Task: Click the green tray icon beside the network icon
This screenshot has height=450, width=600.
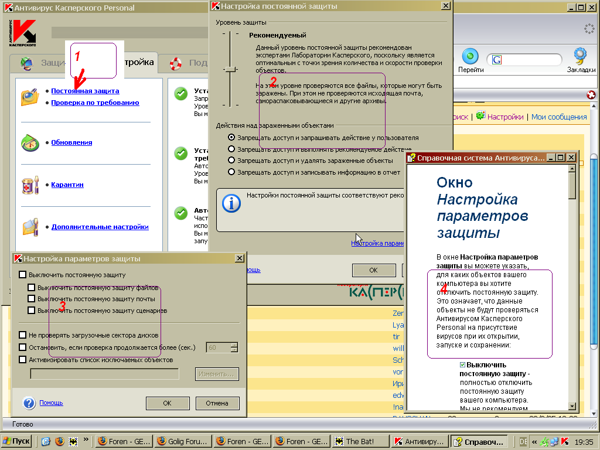Action: (544, 442)
